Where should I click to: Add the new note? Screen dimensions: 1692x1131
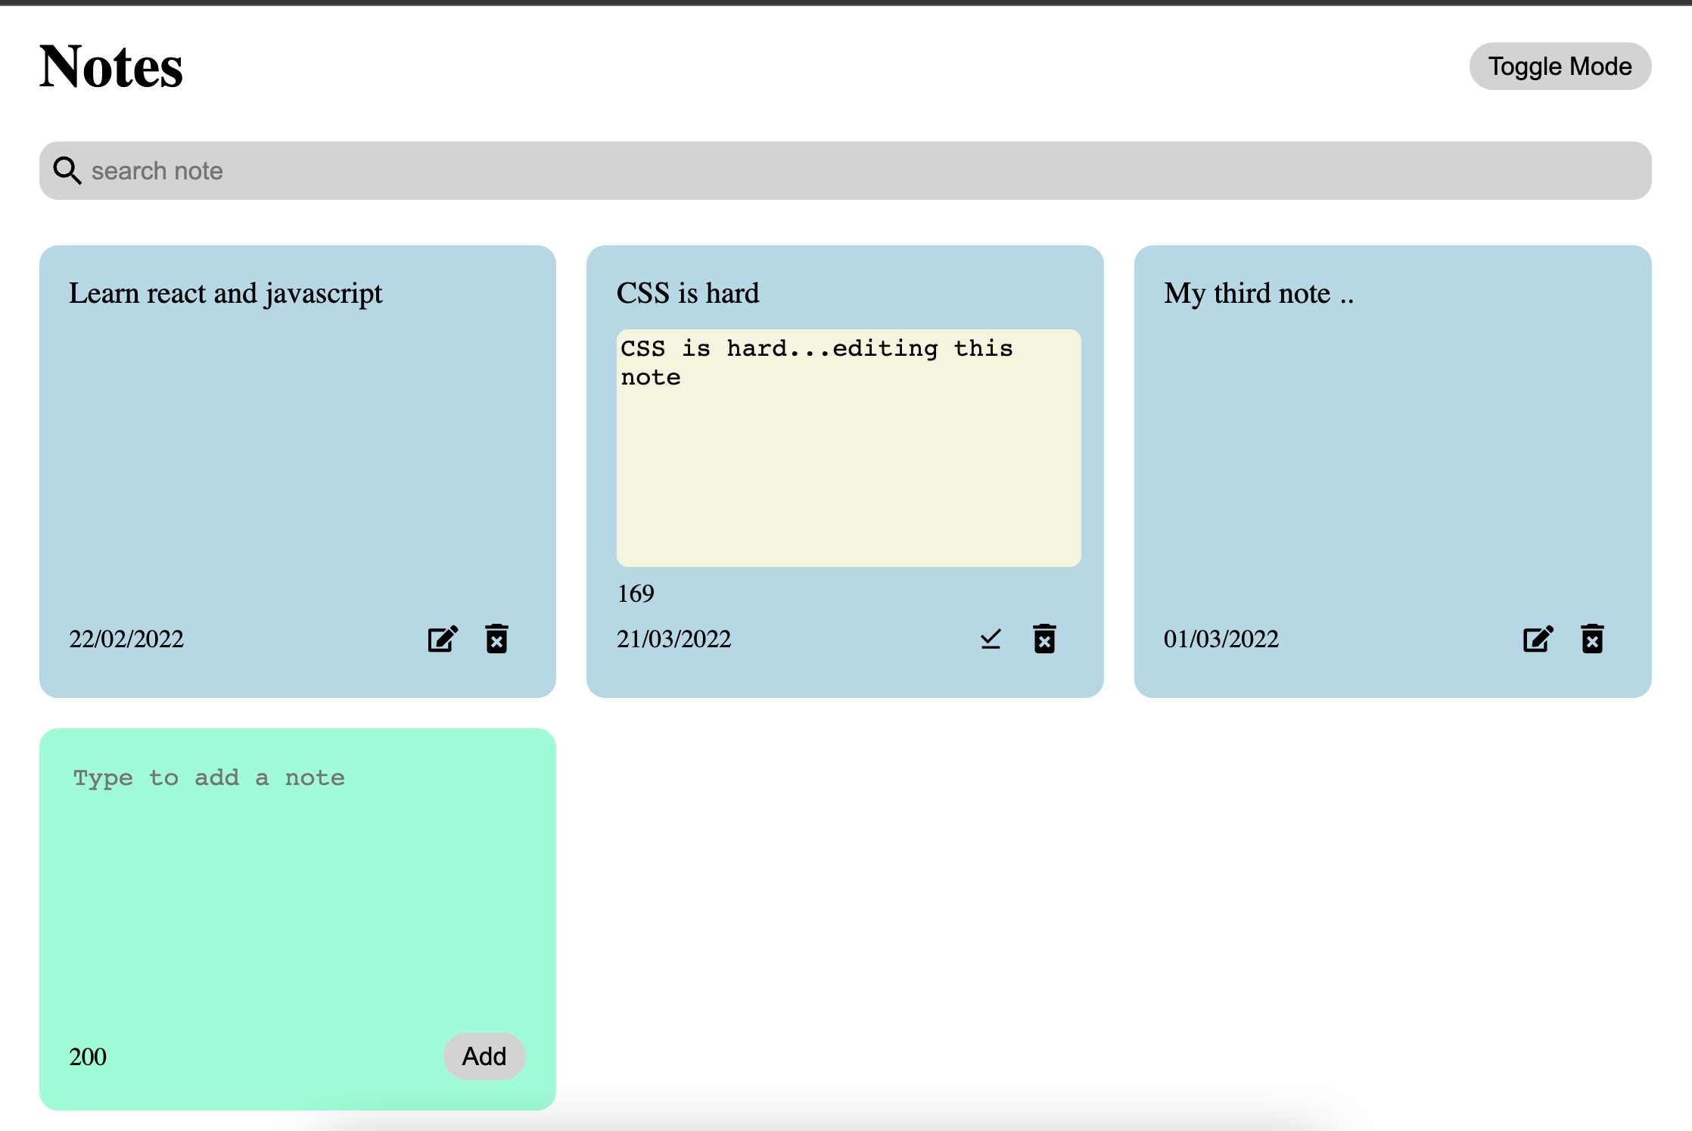coord(484,1056)
